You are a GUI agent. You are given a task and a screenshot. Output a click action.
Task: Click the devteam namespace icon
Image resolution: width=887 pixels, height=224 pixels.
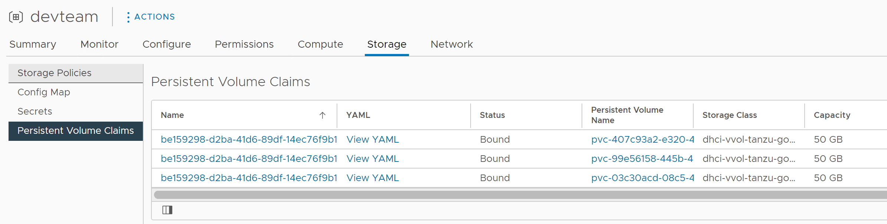(x=16, y=17)
